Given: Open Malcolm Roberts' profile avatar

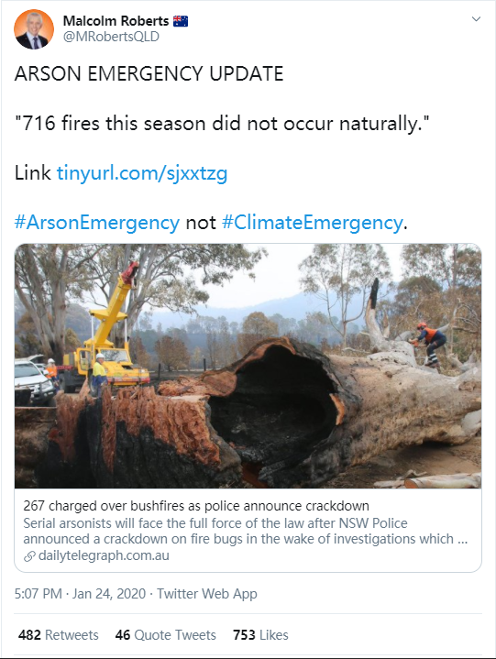Looking at the screenshot, I should [34, 29].
